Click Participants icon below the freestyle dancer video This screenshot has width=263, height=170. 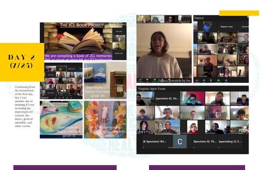(140, 80)
